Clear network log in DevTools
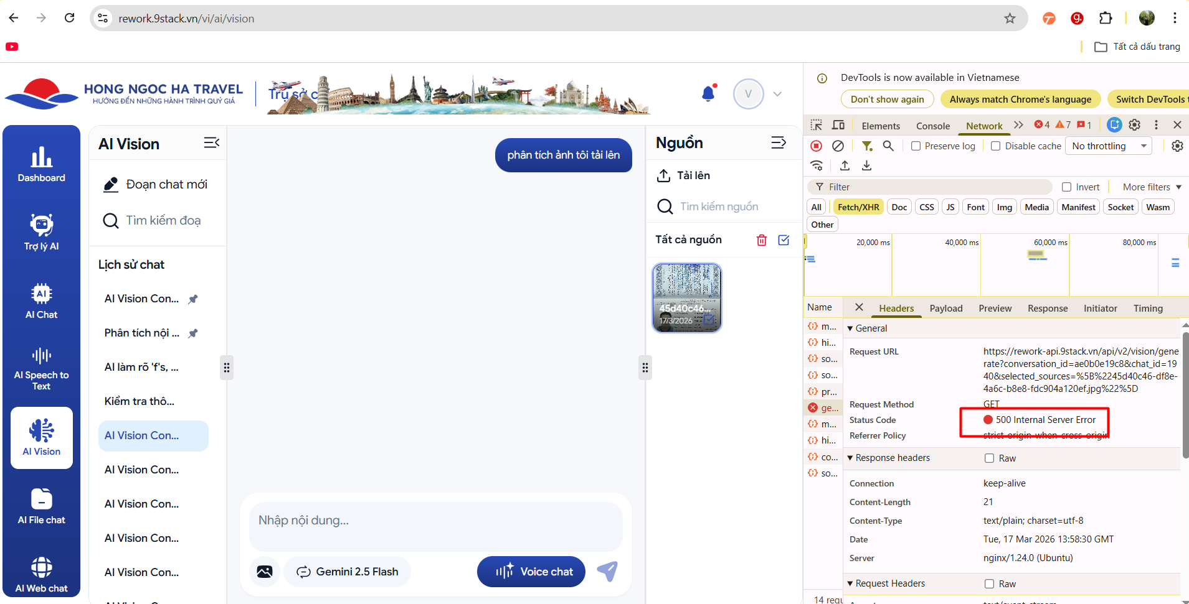 [x=838, y=146]
